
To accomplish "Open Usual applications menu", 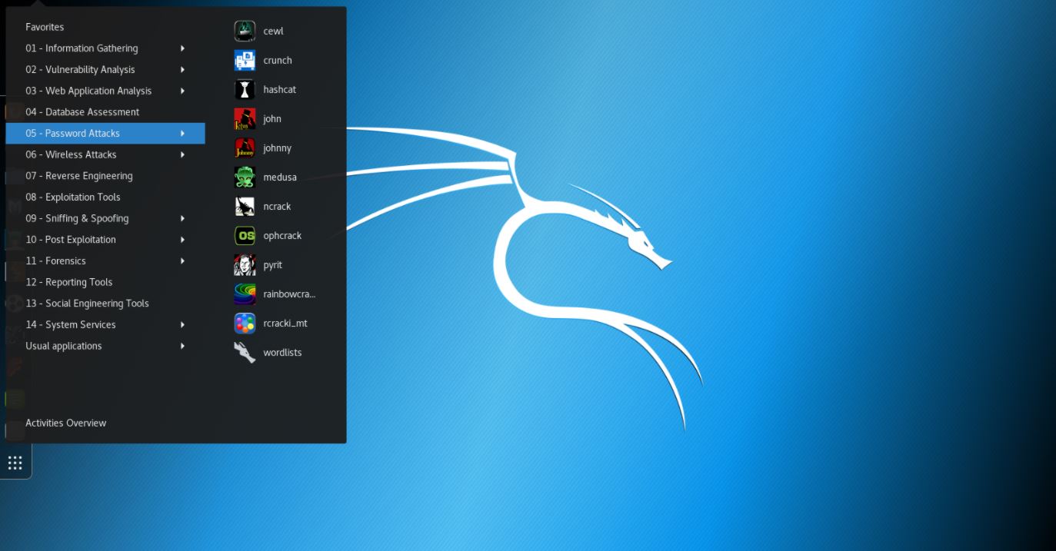I will point(105,346).
